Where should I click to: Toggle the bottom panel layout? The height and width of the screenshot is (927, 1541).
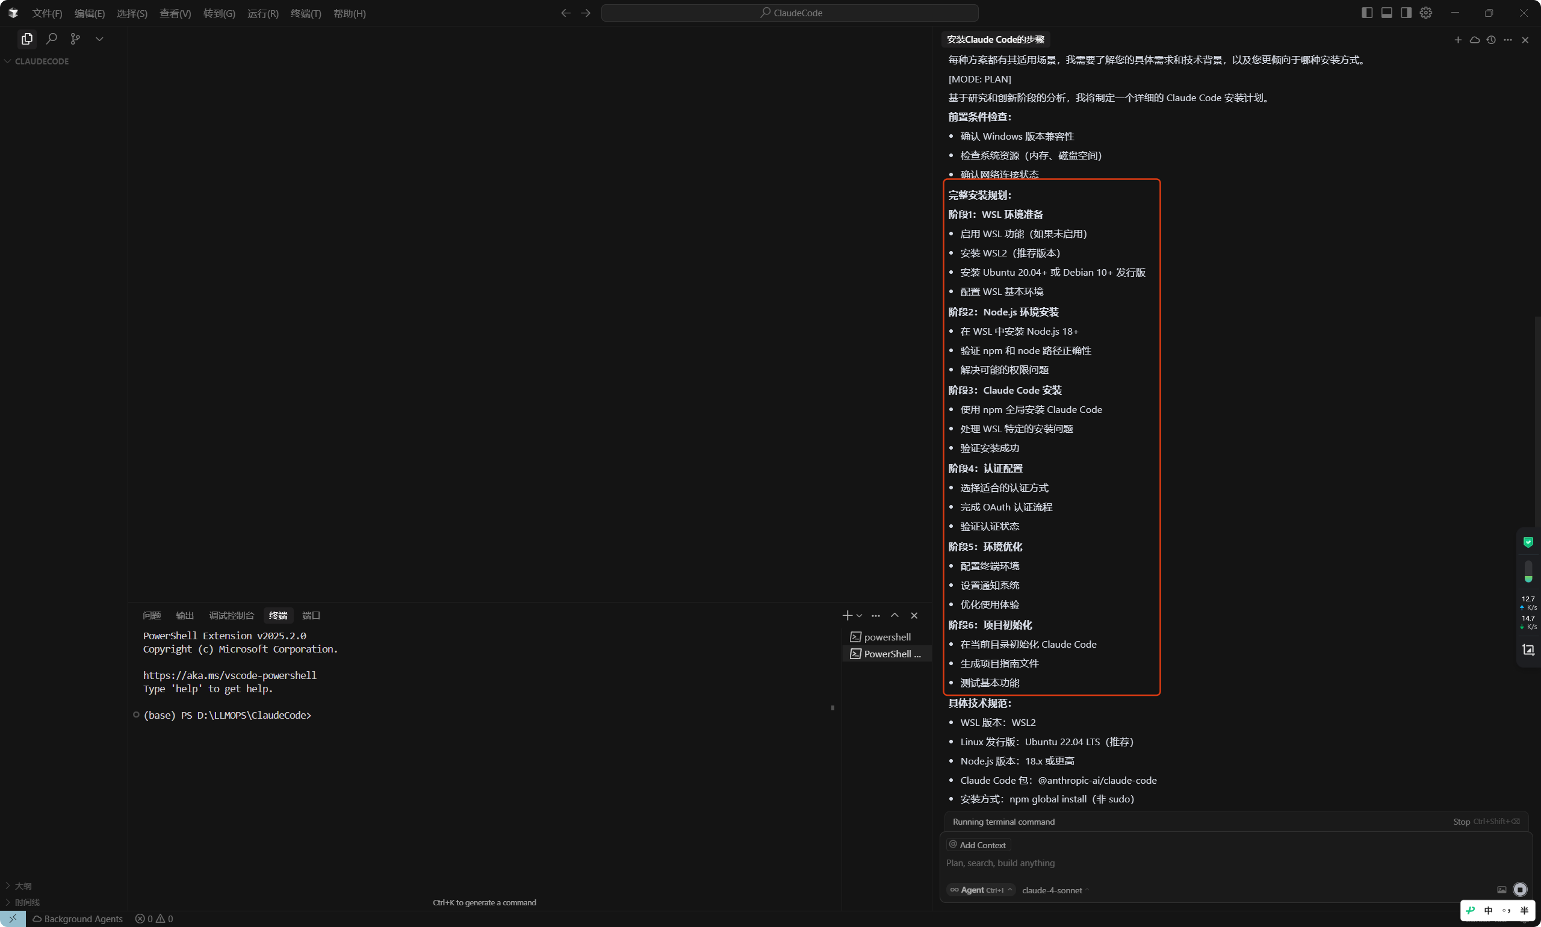click(x=1387, y=13)
